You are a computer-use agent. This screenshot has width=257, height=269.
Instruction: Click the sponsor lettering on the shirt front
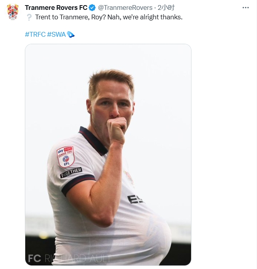[135, 200]
